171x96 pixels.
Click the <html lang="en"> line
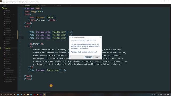33,11
